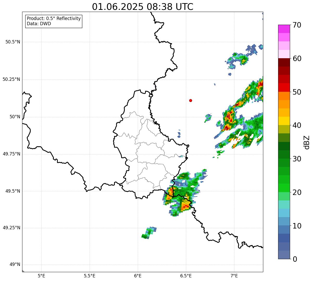Viewport: 313px width, 281px height.
Task: Click the 49.75°N latitude label
Action: [x=11, y=154]
